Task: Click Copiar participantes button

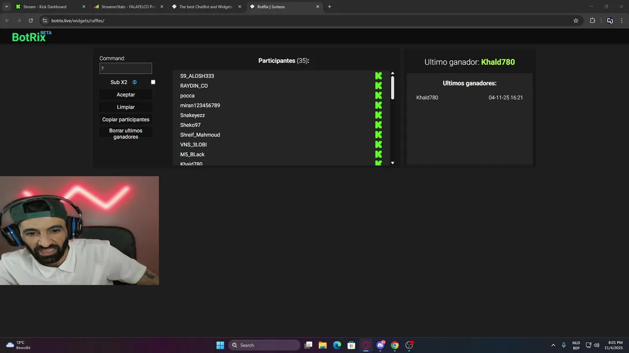Action: click(126, 120)
